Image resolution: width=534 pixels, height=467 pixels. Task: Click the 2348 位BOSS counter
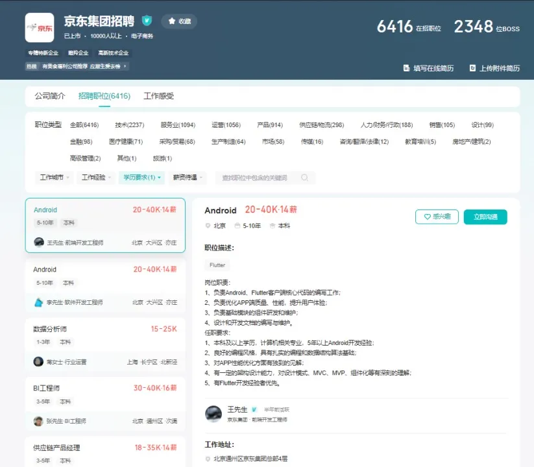(487, 27)
